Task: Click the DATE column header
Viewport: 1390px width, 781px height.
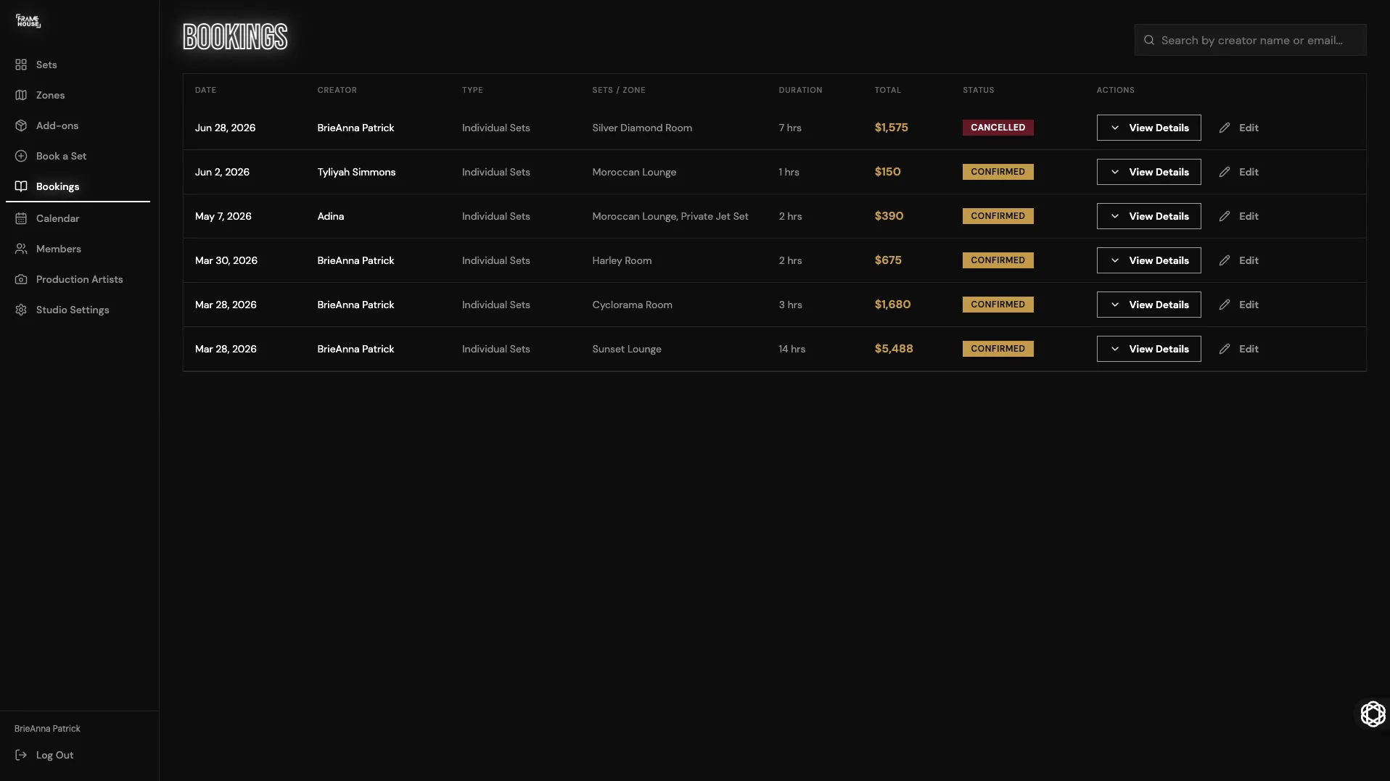Action: click(x=205, y=90)
